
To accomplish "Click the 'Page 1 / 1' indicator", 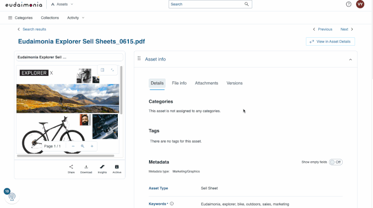I will 52,146.
